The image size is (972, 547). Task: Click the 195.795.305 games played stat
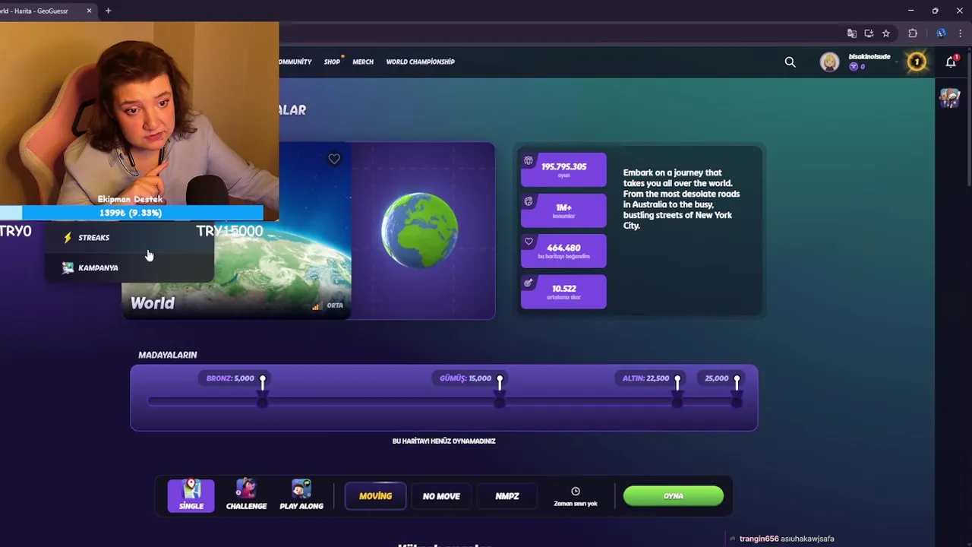[x=563, y=169]
